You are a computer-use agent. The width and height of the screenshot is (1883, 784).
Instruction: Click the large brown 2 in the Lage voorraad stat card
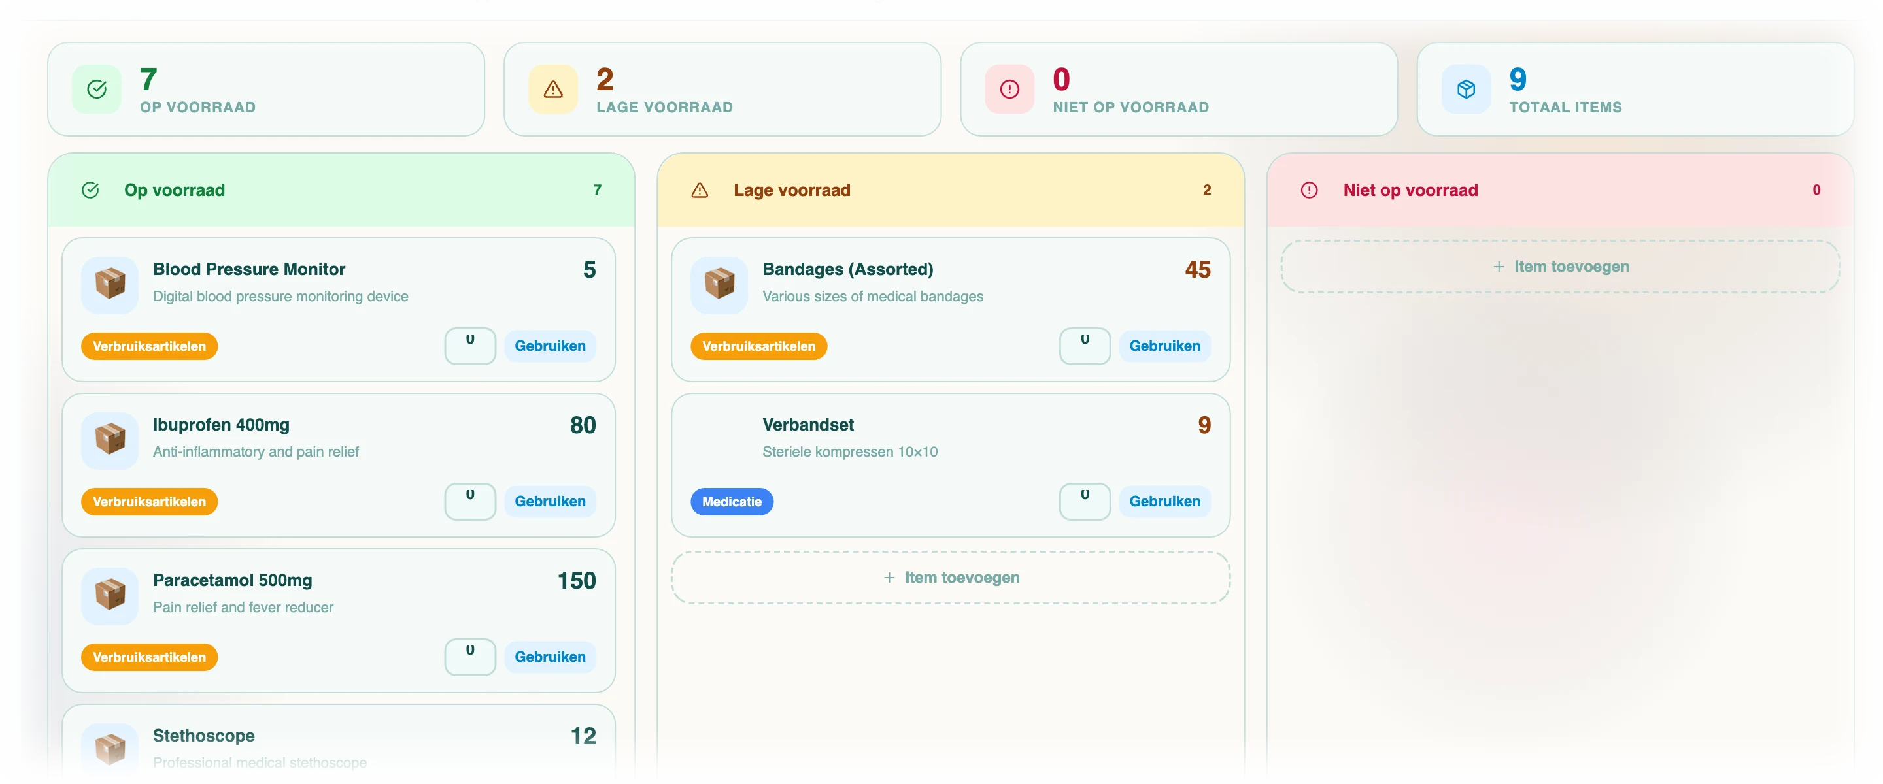coord(605,79)
